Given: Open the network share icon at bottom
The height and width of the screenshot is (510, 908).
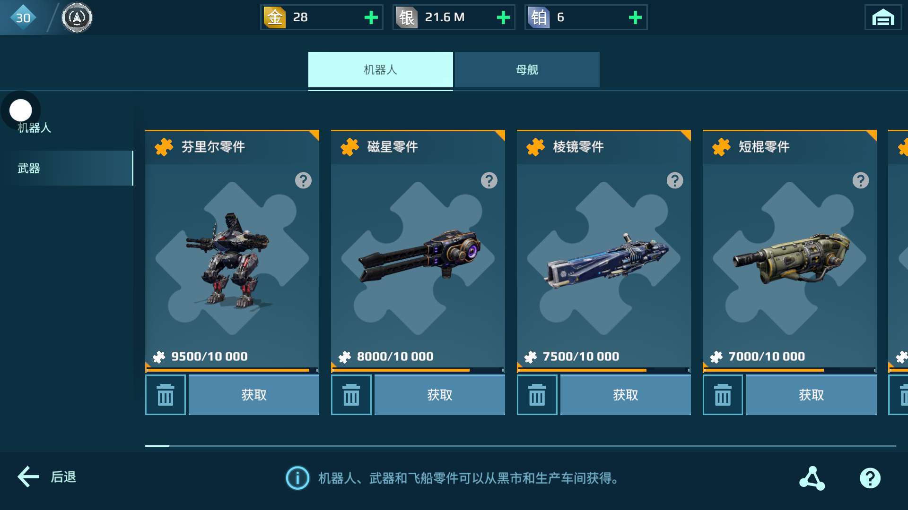Looking at the screenshot, I should point(812,478).
